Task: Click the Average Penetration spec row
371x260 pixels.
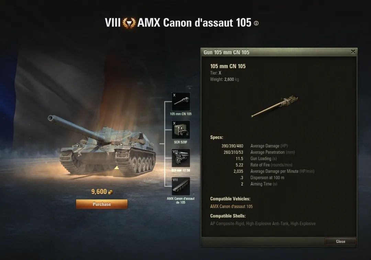Action: click(x=259, y=152)
